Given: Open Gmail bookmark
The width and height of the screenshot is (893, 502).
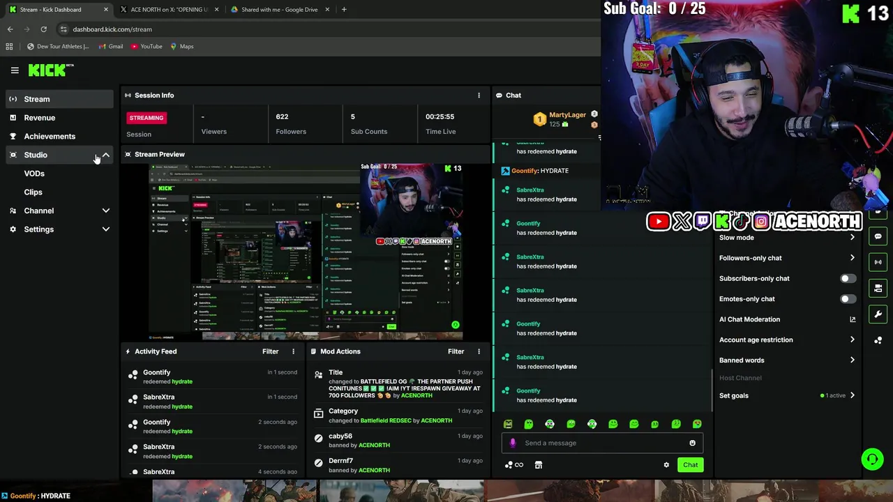Looking at the screenshot, I should 111,47.
